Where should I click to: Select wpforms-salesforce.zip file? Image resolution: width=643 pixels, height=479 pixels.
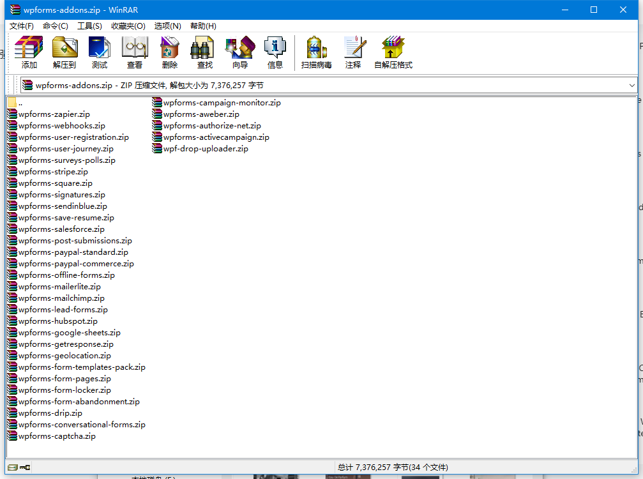click(x=56, y=229)
